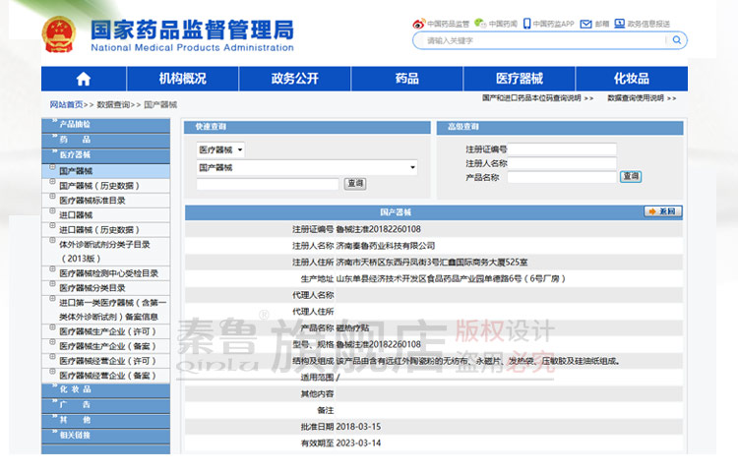This screenshot has width=738, height=472.
Task: Click the 快速查询 panel header
Action: [307, 127]
